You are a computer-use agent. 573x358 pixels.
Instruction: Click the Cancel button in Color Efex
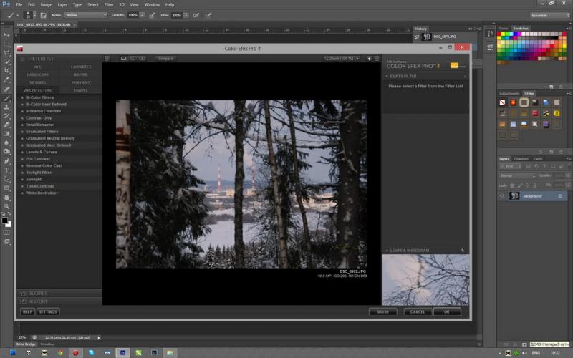pyautogui.click(x=418, y=312)
